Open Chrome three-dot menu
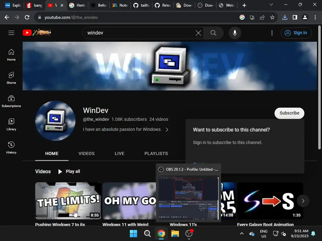This screenshot has width=322, height=241. point(315,18)
